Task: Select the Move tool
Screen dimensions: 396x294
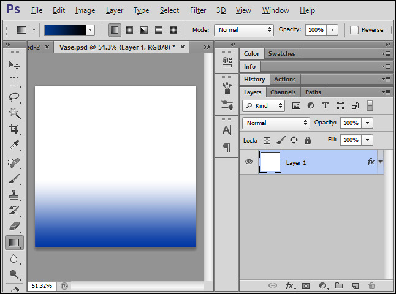Action: click(14, 65)
